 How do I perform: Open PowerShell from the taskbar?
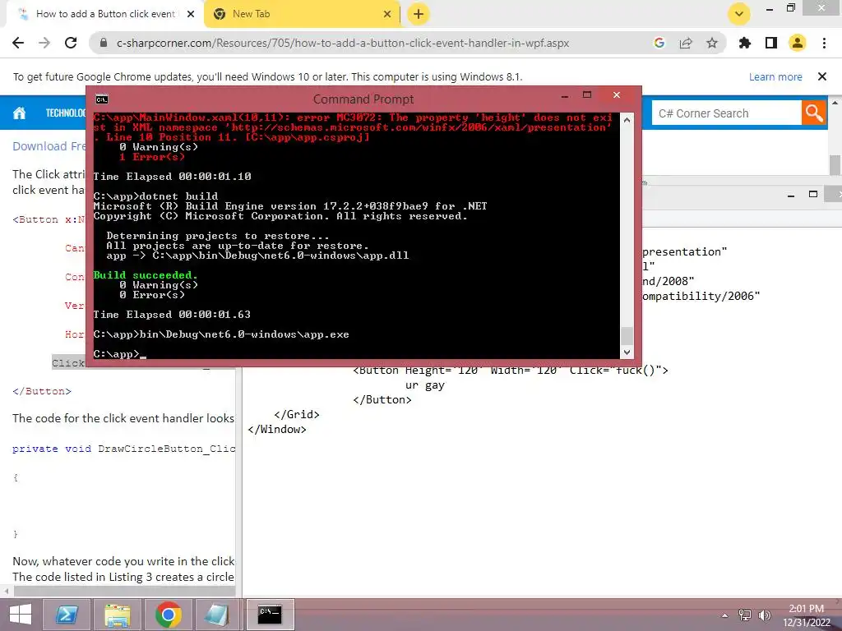coord(67,615)
